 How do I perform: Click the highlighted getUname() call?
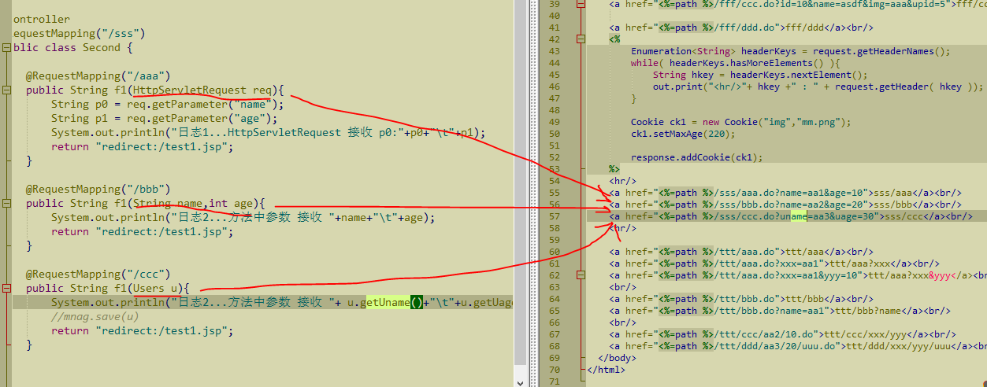pyautogui.click(x=391, y=303)
